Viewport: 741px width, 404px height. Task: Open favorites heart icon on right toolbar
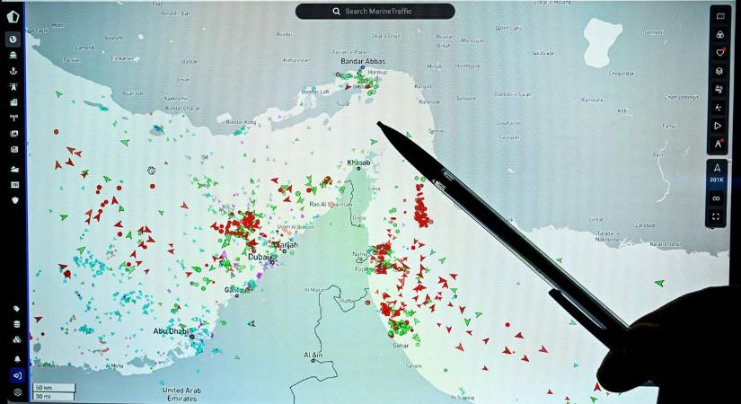point(719,52)
